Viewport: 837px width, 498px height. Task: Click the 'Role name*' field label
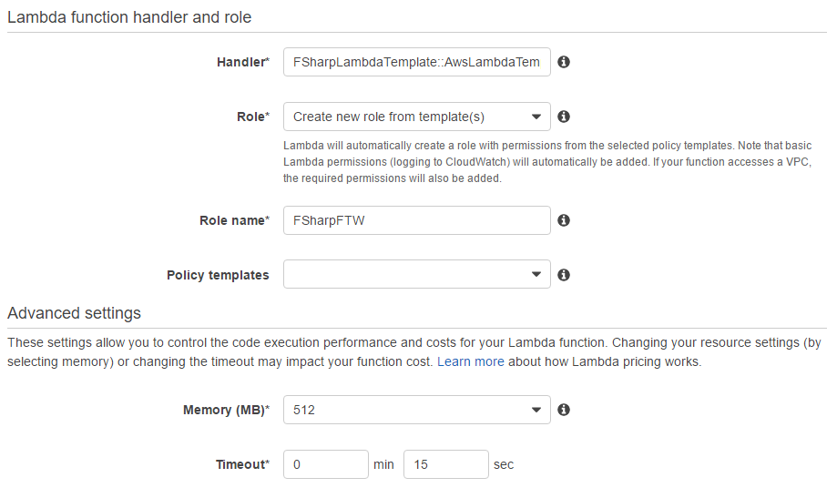click(x=234, y=220)
